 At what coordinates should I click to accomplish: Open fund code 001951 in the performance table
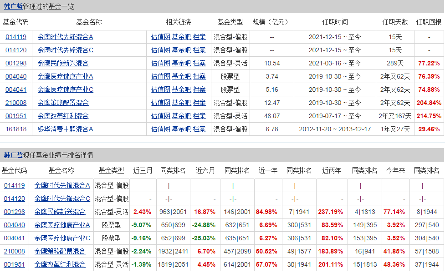click(15, 264)
